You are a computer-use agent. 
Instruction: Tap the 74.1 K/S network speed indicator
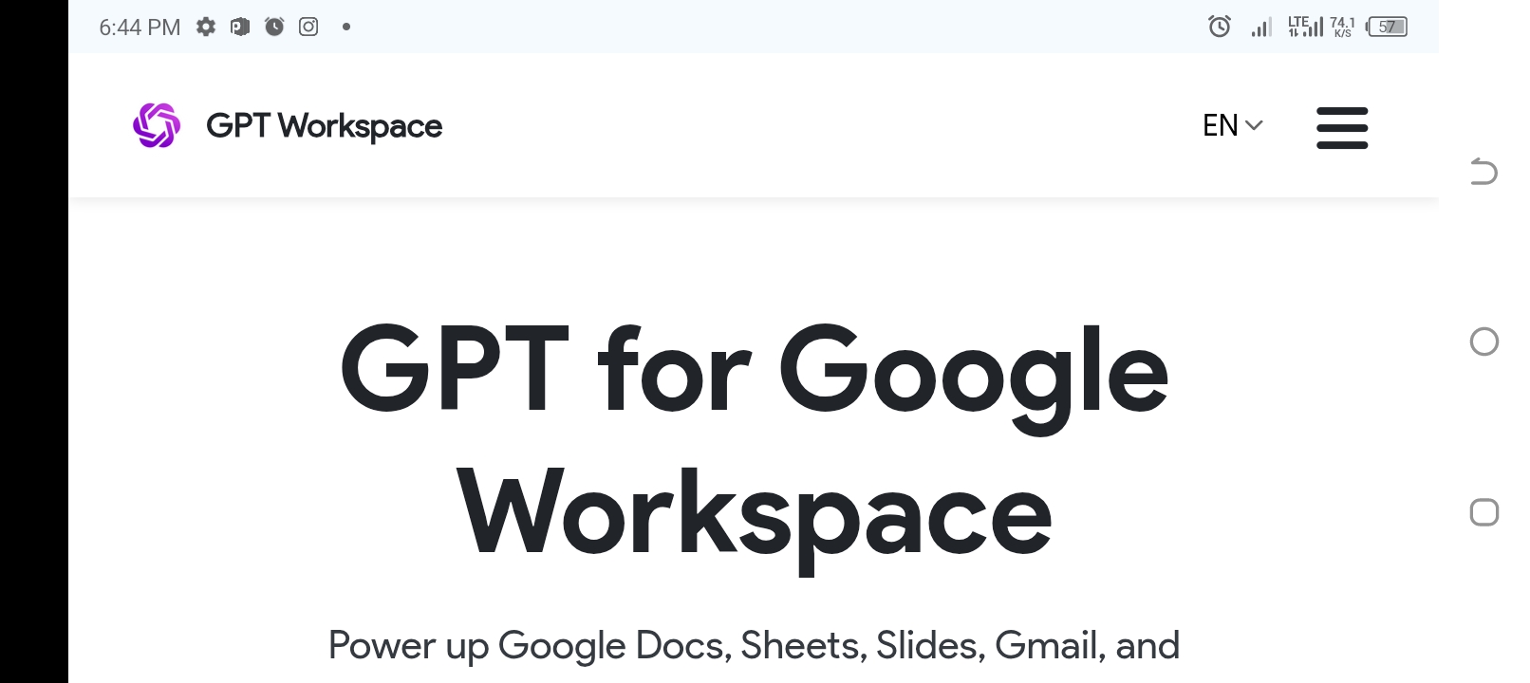click(x=1342, y=27)
